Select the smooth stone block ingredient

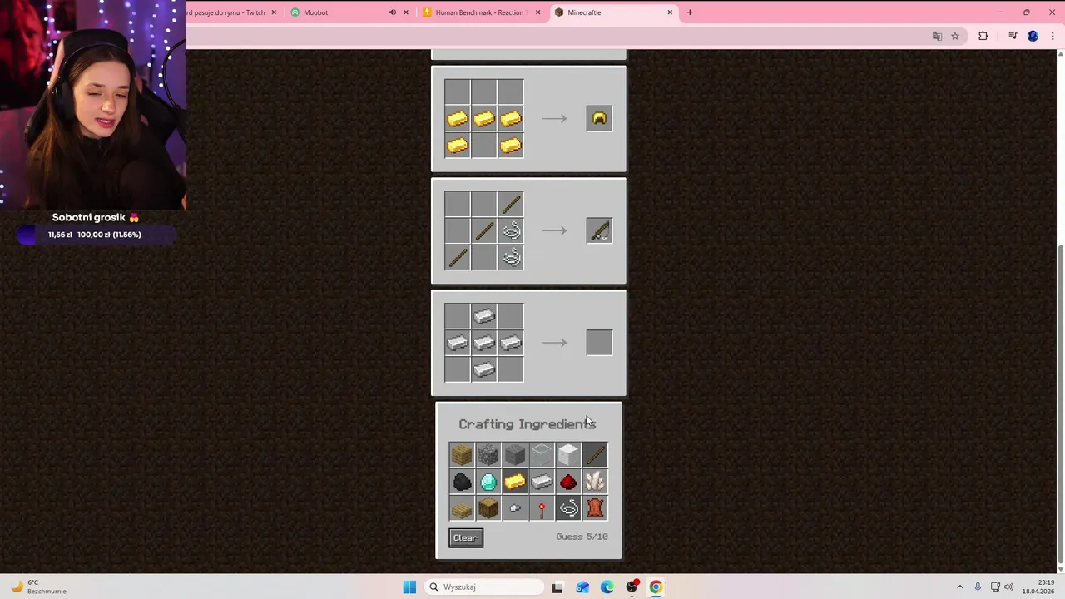click(x=515, y=454)
